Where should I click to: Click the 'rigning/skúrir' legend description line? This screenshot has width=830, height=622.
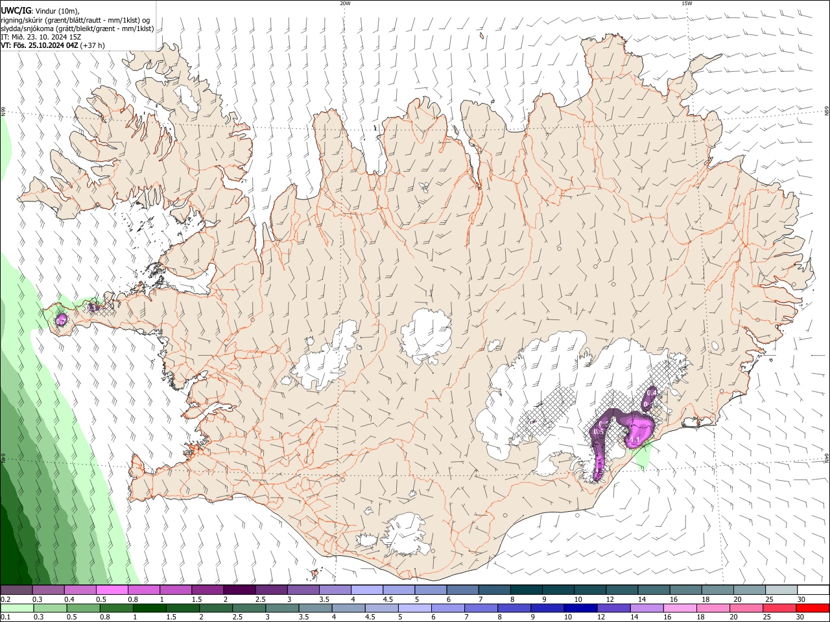click(75, 20)
